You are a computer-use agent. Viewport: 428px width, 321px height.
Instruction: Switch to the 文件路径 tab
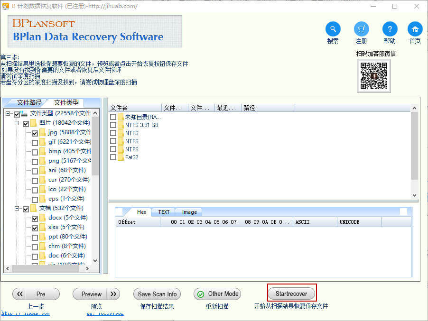pos(29,103)
